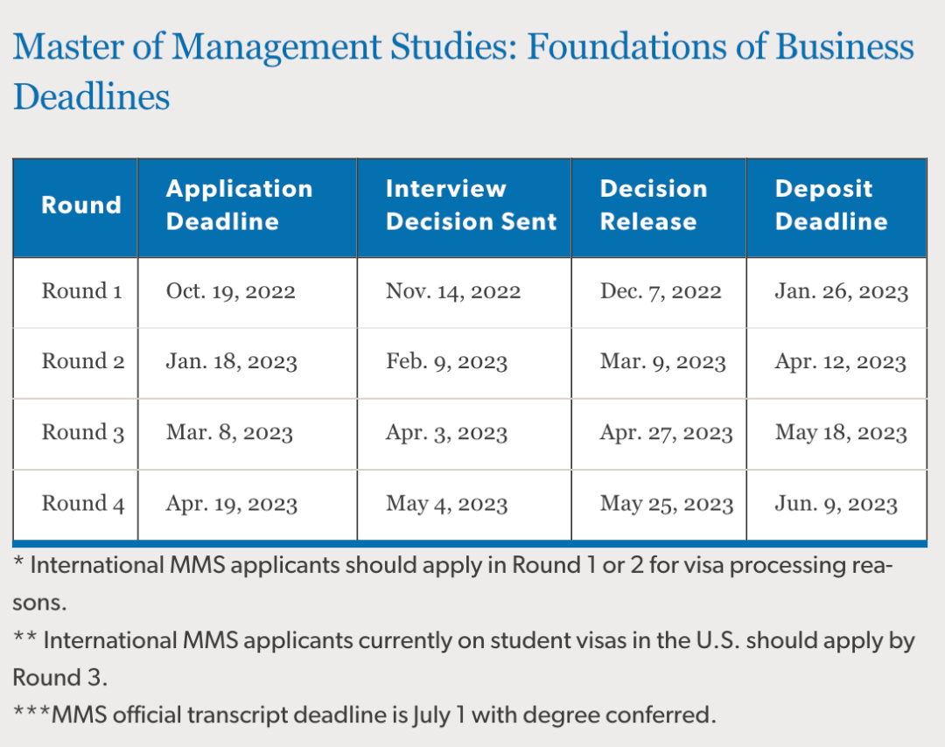Image resolution: width=945 pixels, height=747 pixels.
Task: Click the Round 2 row label
Action: click(x=83, y=361)
